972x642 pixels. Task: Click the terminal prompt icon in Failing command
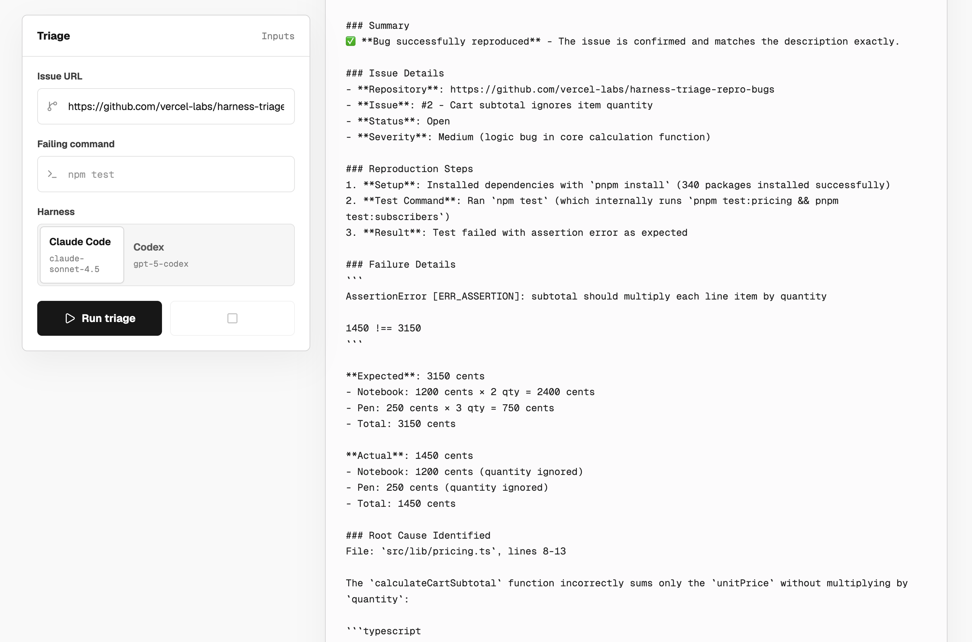pyautogui.click(x=52, y=174)
